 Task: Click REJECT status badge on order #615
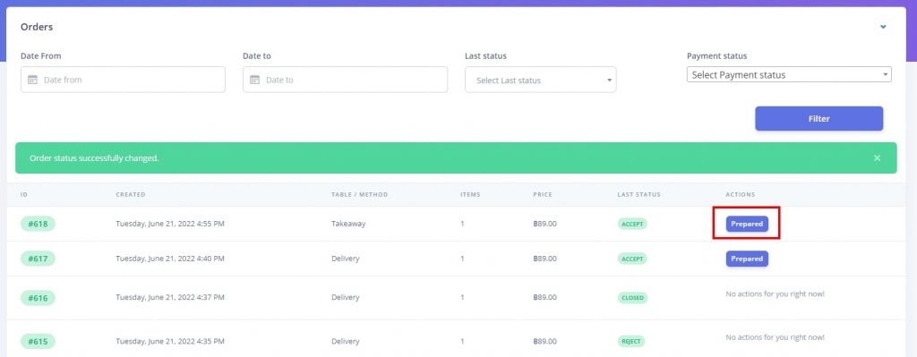tap(631, 341)
